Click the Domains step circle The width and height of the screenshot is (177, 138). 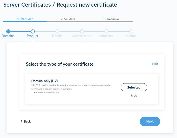click(x=8, y=31)
